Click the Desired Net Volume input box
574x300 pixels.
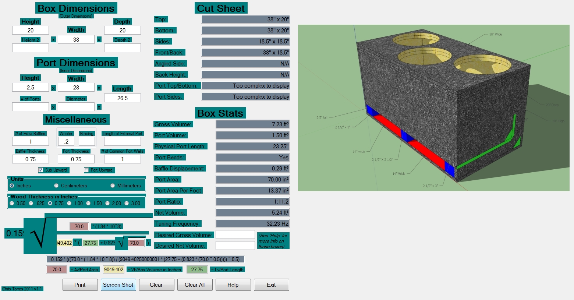[x=235, y=246]
